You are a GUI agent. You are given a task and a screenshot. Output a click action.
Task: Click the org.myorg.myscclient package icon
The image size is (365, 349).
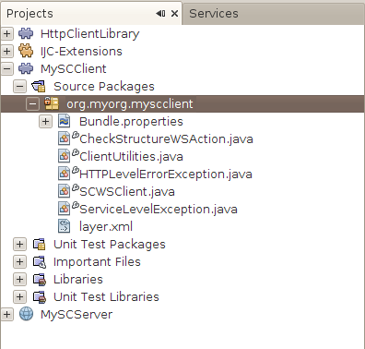click(52, 103)
